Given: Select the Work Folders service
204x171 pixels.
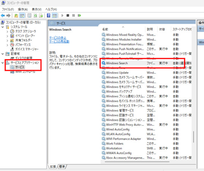Looking at the screenshot, I should click(x=146, y=144).
